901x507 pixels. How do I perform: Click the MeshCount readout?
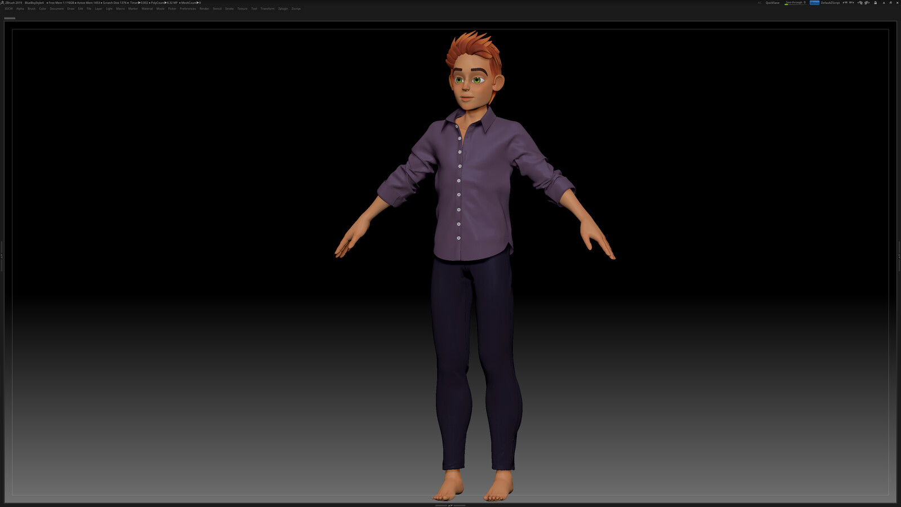point(191,3)
